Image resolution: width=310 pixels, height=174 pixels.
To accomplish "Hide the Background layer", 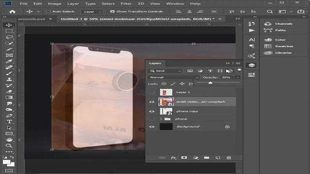I will [152, 127].
